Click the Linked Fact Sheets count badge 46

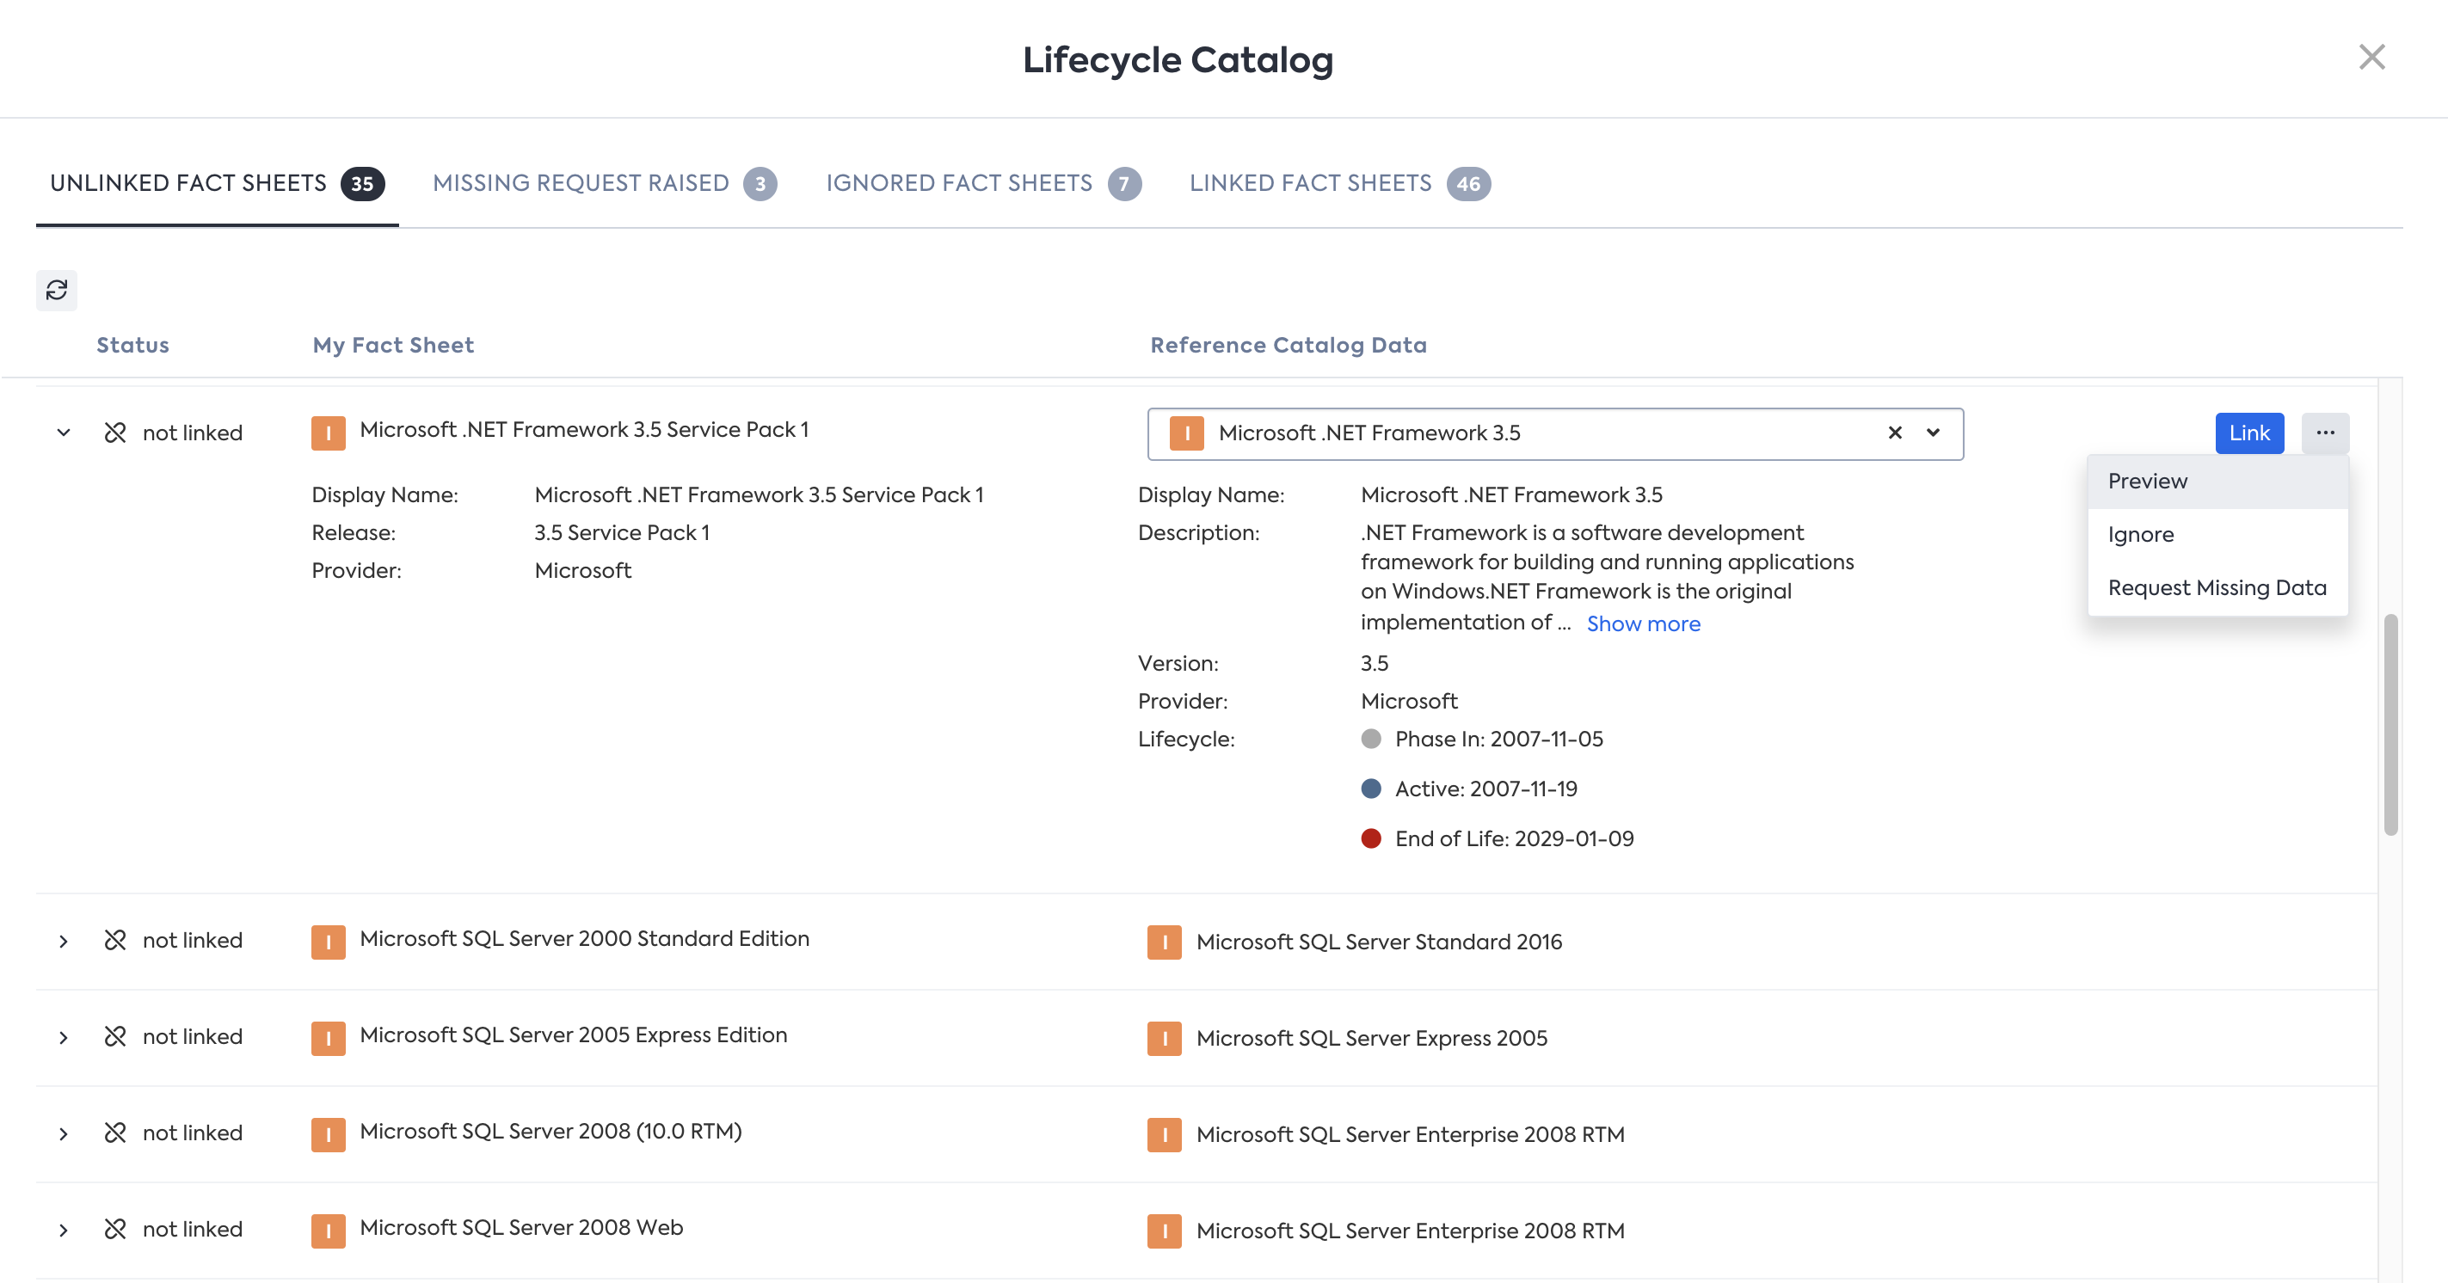[1468, 183]
